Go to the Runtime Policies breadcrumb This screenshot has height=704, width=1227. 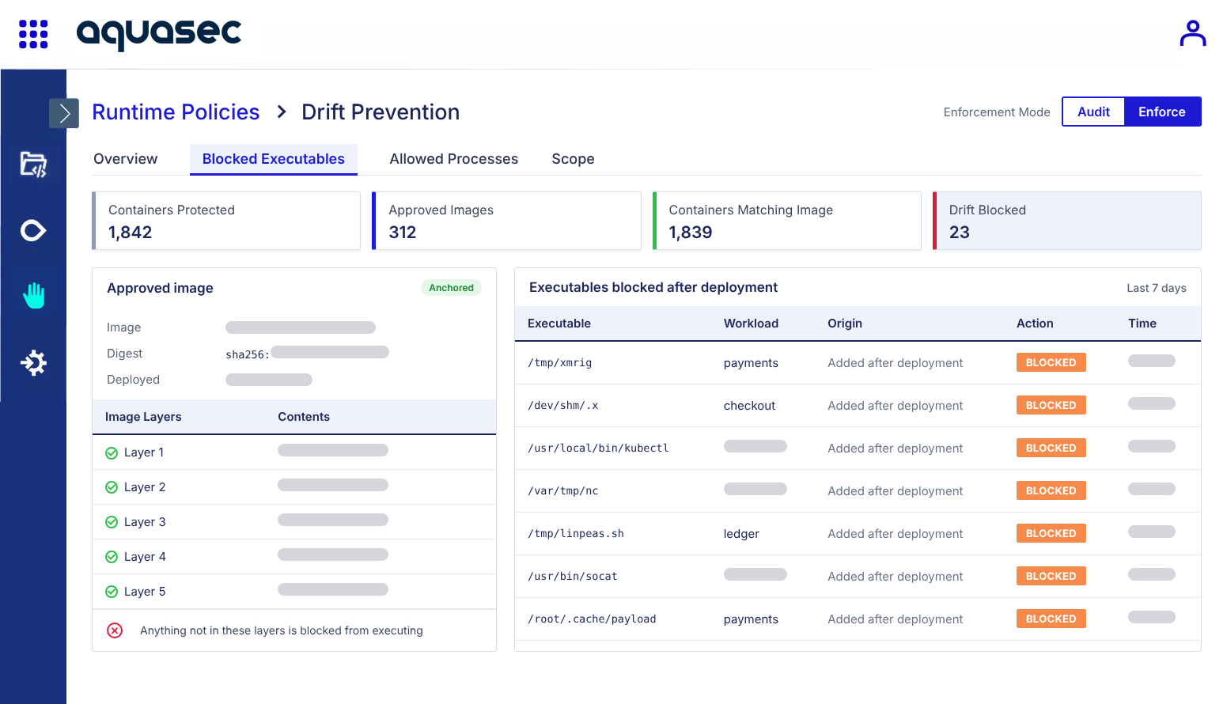(x=176, y=112)
